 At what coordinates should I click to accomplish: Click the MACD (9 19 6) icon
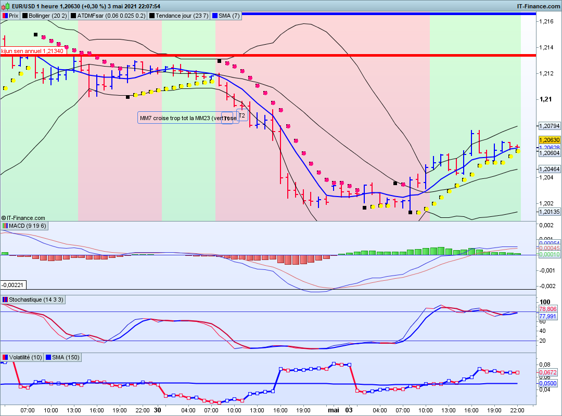click(x=5, y=226)
